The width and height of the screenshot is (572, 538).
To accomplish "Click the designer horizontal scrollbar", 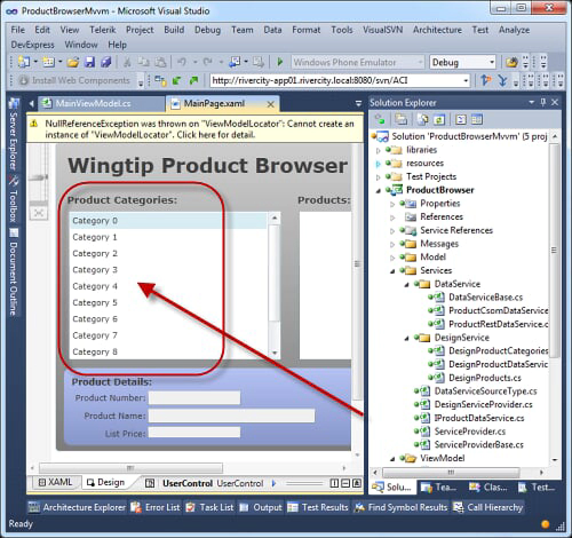I will [x=130, y=468].
